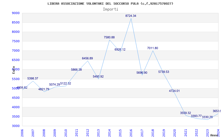Select the 6456.89 data label
This screenshot has height=138, width=221.
(x=87, y=58)
